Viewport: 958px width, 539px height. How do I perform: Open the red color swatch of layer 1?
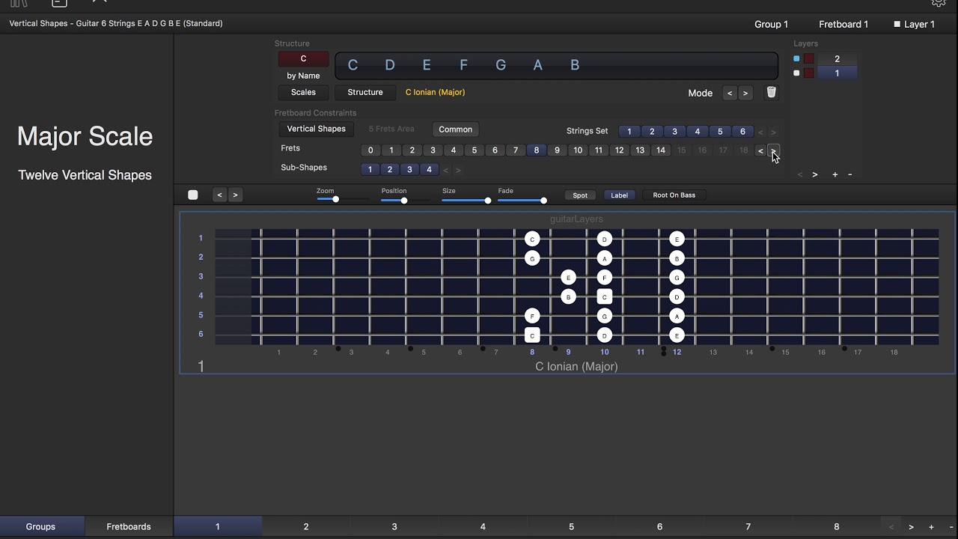point(809,73)
